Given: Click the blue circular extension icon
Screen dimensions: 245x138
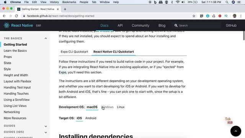Looking at the screenshot, I should coord(207,16).
